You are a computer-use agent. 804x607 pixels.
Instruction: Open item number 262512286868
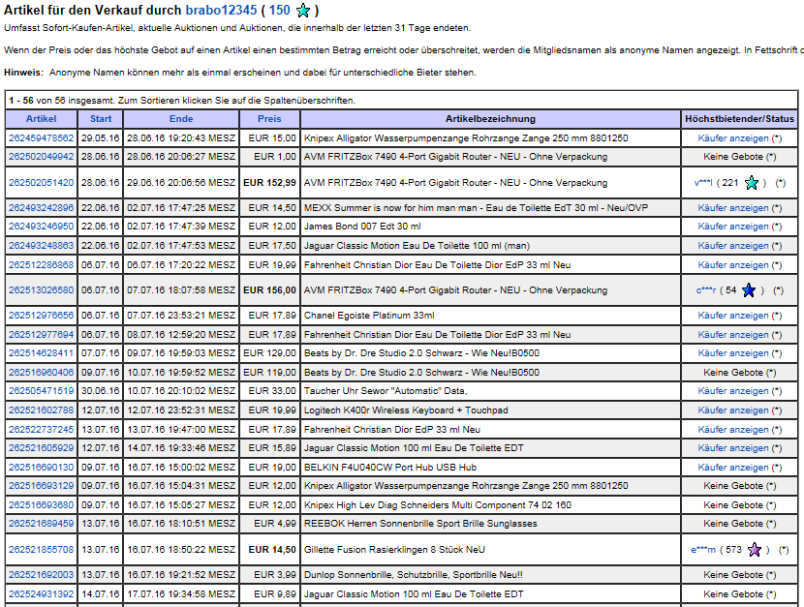pos(41,265)
